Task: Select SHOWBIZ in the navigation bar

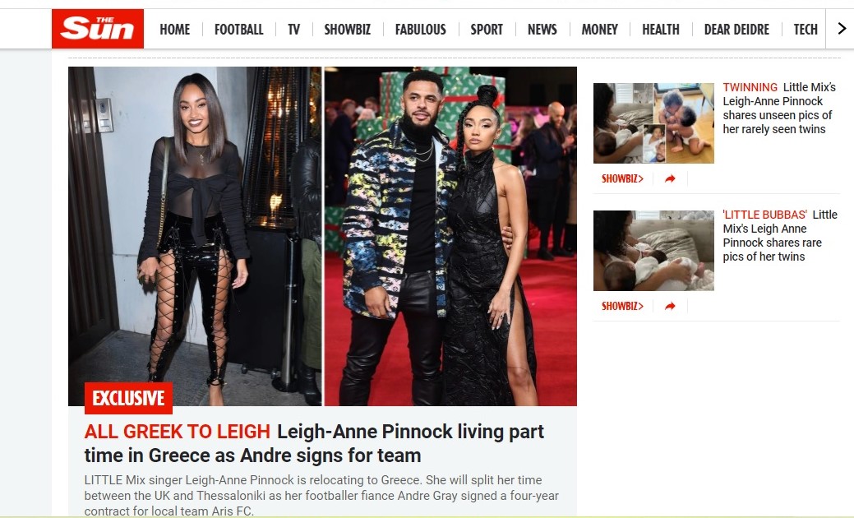Action: click(348, 30)
